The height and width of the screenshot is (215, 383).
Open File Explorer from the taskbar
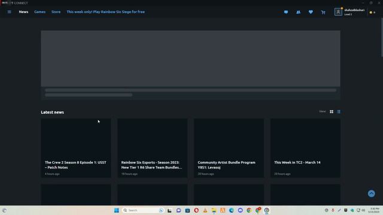(x=214, y=210)
